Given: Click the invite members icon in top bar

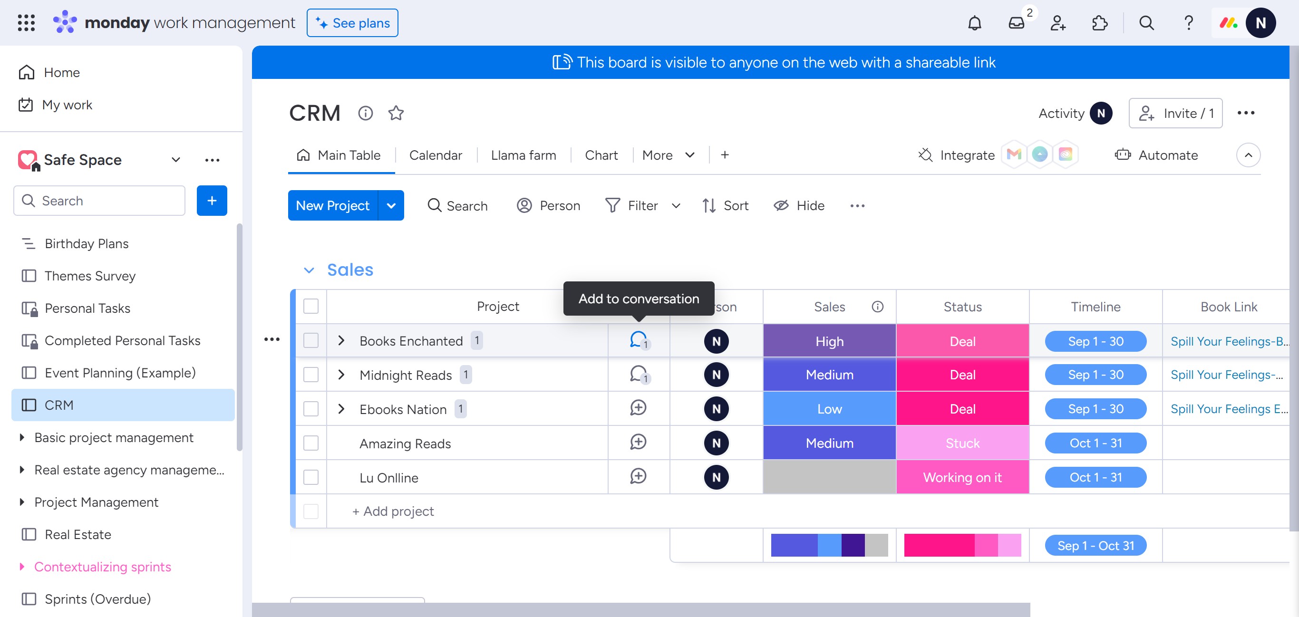Looking at the screenshot, I should (x=1058, y=23).
